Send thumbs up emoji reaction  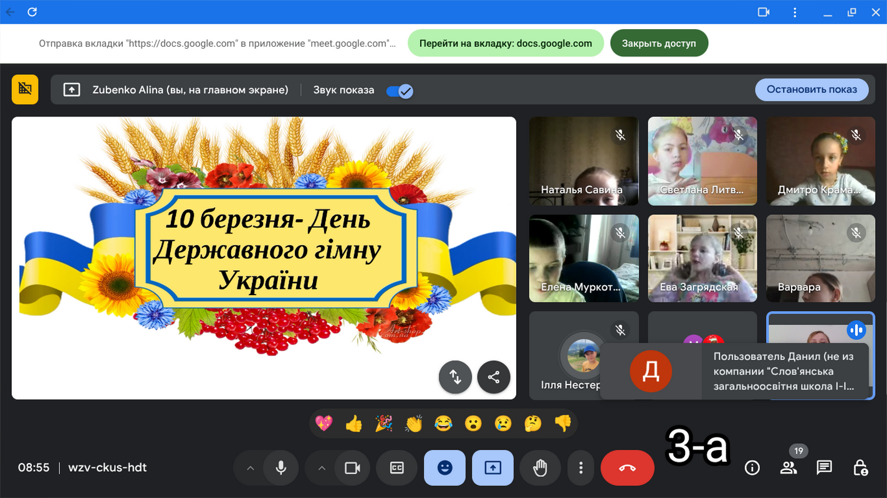pyautogui.click(x=353, y=424)
